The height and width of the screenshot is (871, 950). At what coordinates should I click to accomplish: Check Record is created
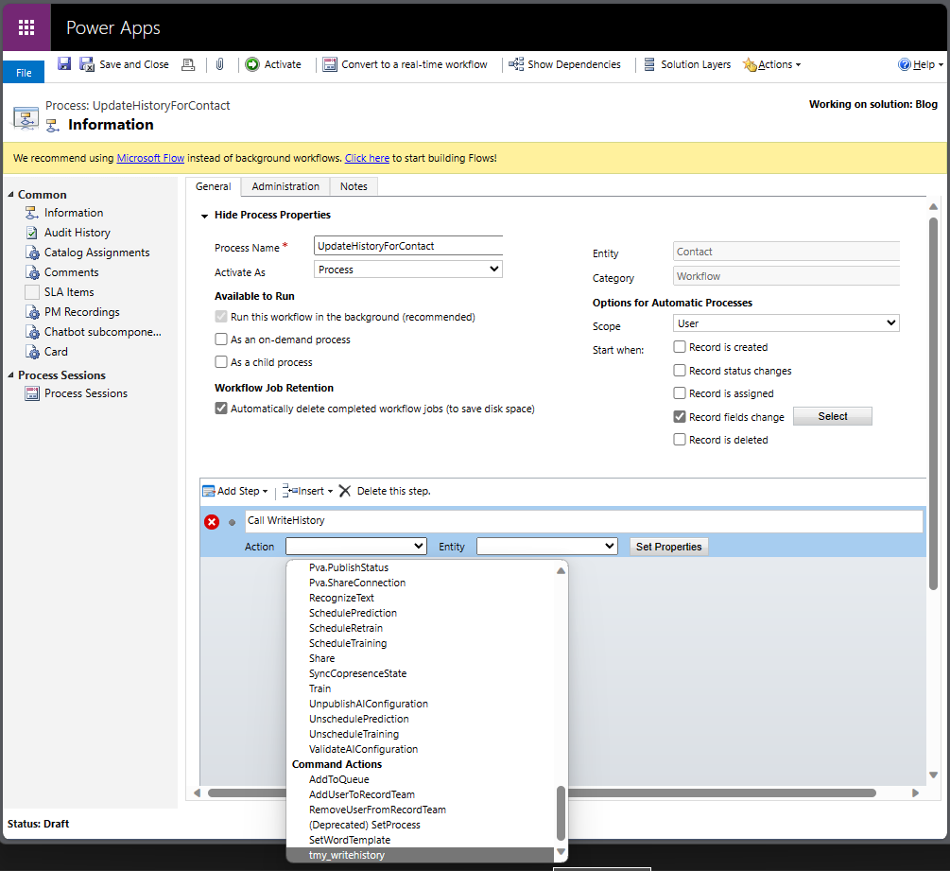(680, 347)
